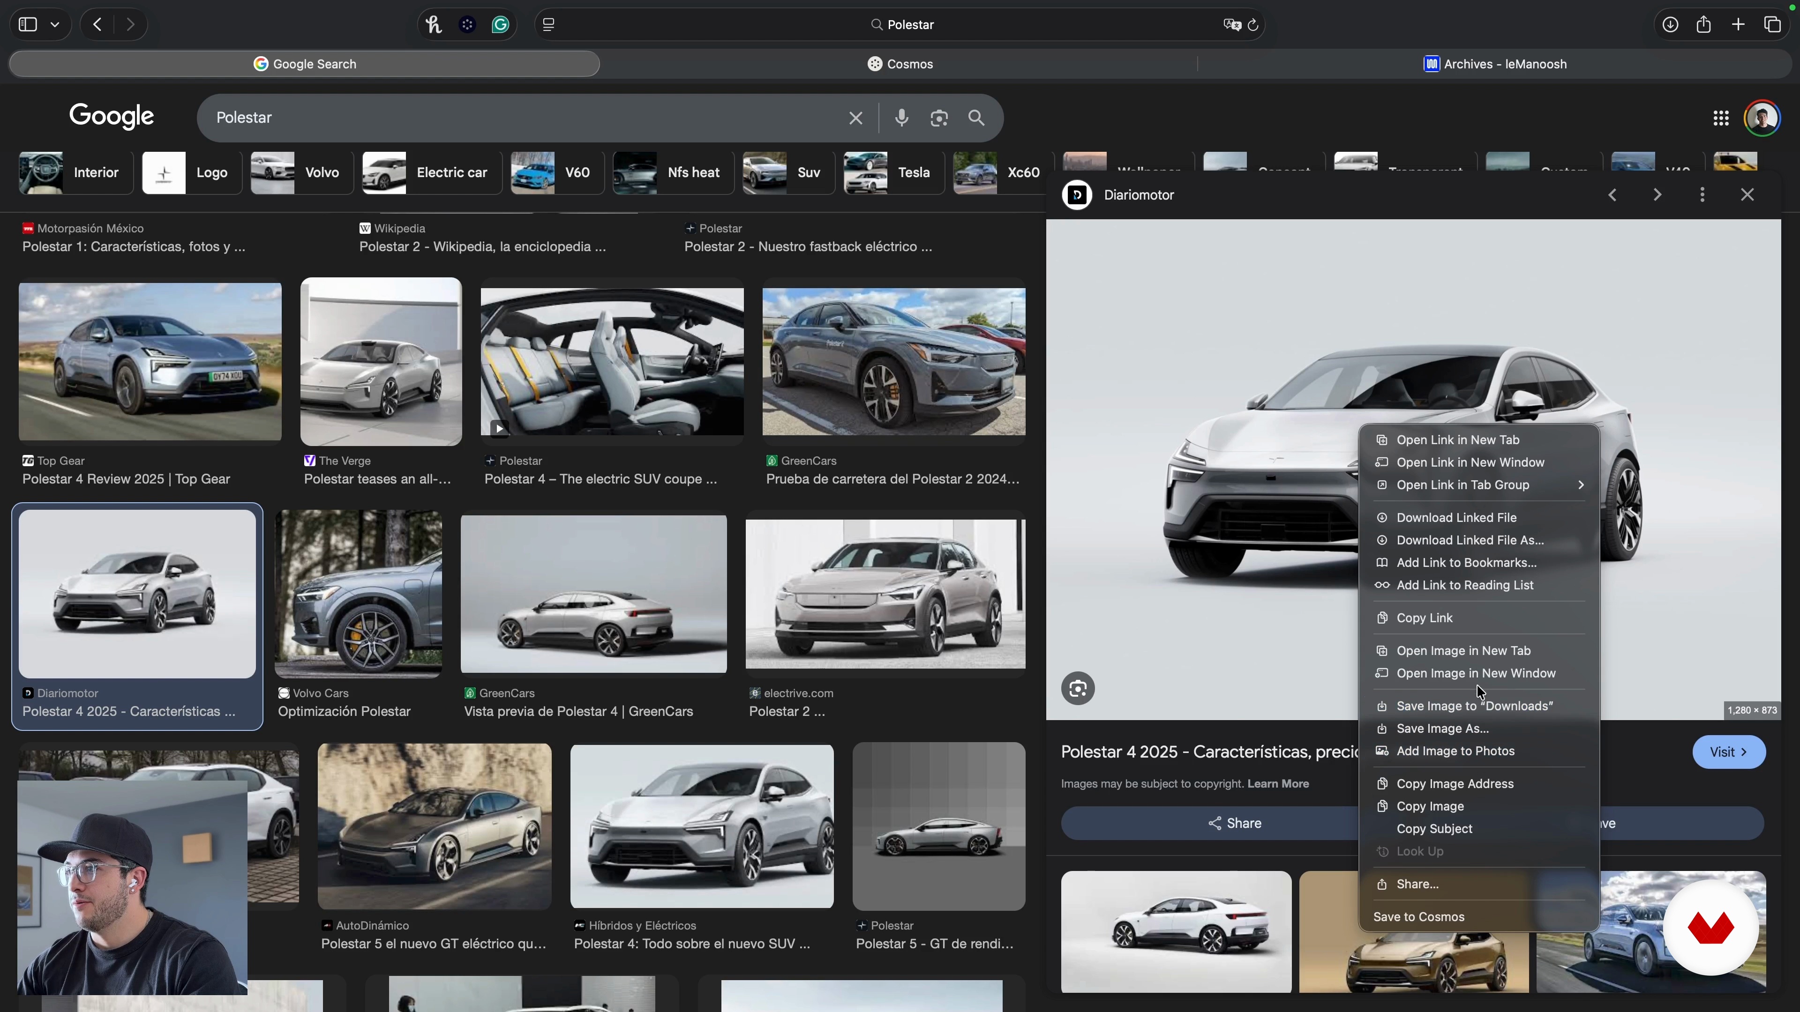Select Add Link to Reading List

1479,585
